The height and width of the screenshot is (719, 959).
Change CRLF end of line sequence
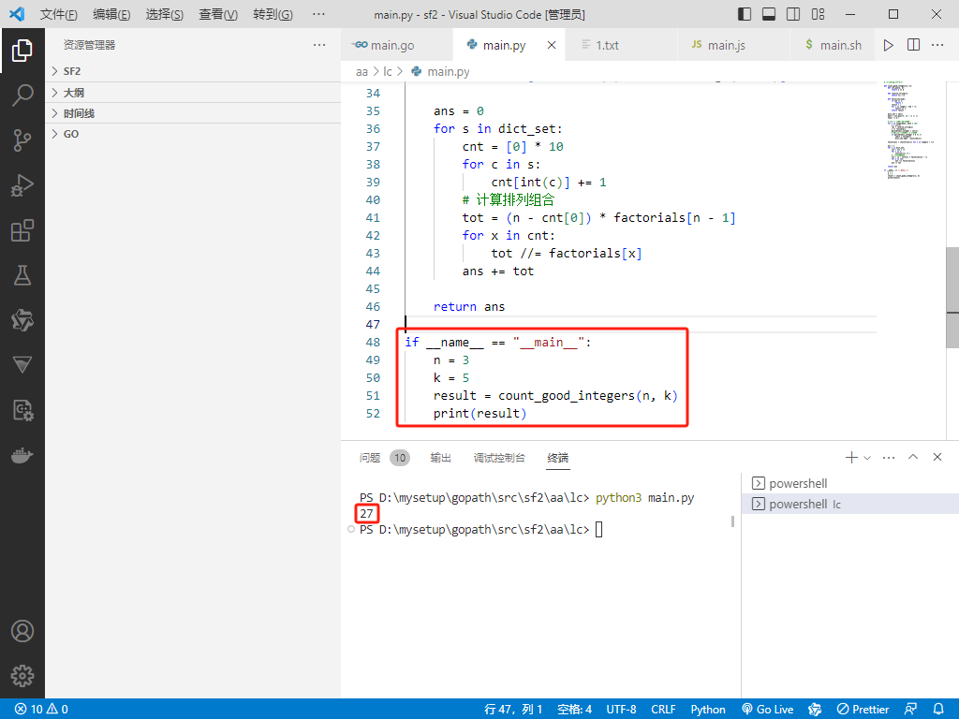663,710
